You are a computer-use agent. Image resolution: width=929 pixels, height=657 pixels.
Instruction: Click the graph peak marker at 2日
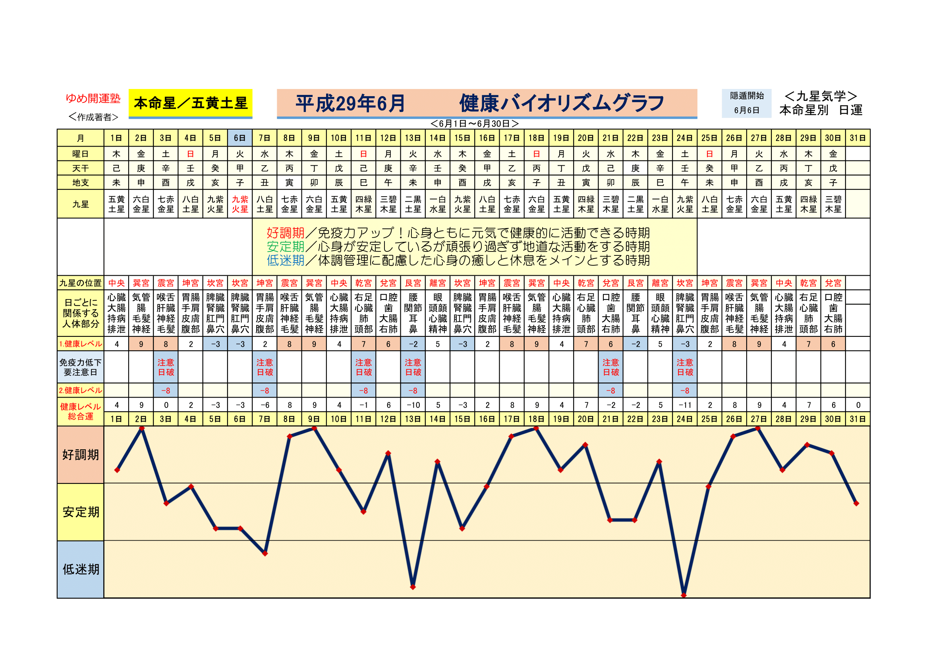pyautogui.click(x=142, y=429)
